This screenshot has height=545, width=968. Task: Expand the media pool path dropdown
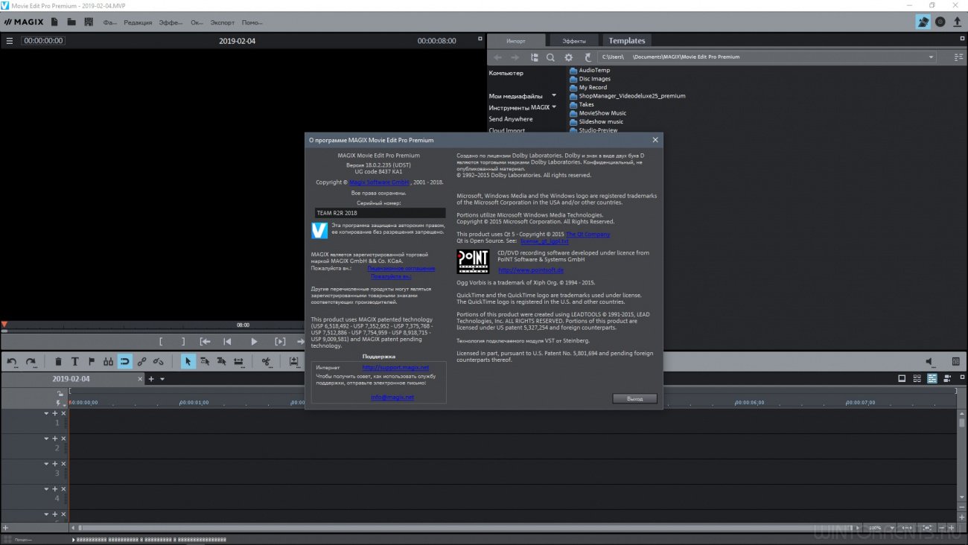(932, 57)
